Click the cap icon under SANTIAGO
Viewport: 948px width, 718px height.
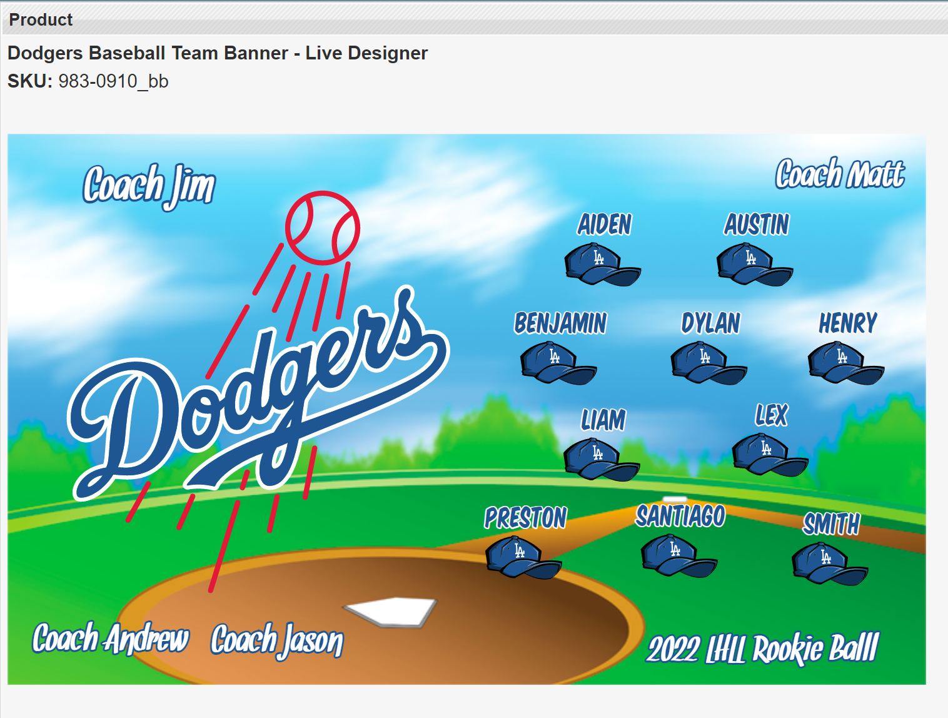[x=679, y=556]
